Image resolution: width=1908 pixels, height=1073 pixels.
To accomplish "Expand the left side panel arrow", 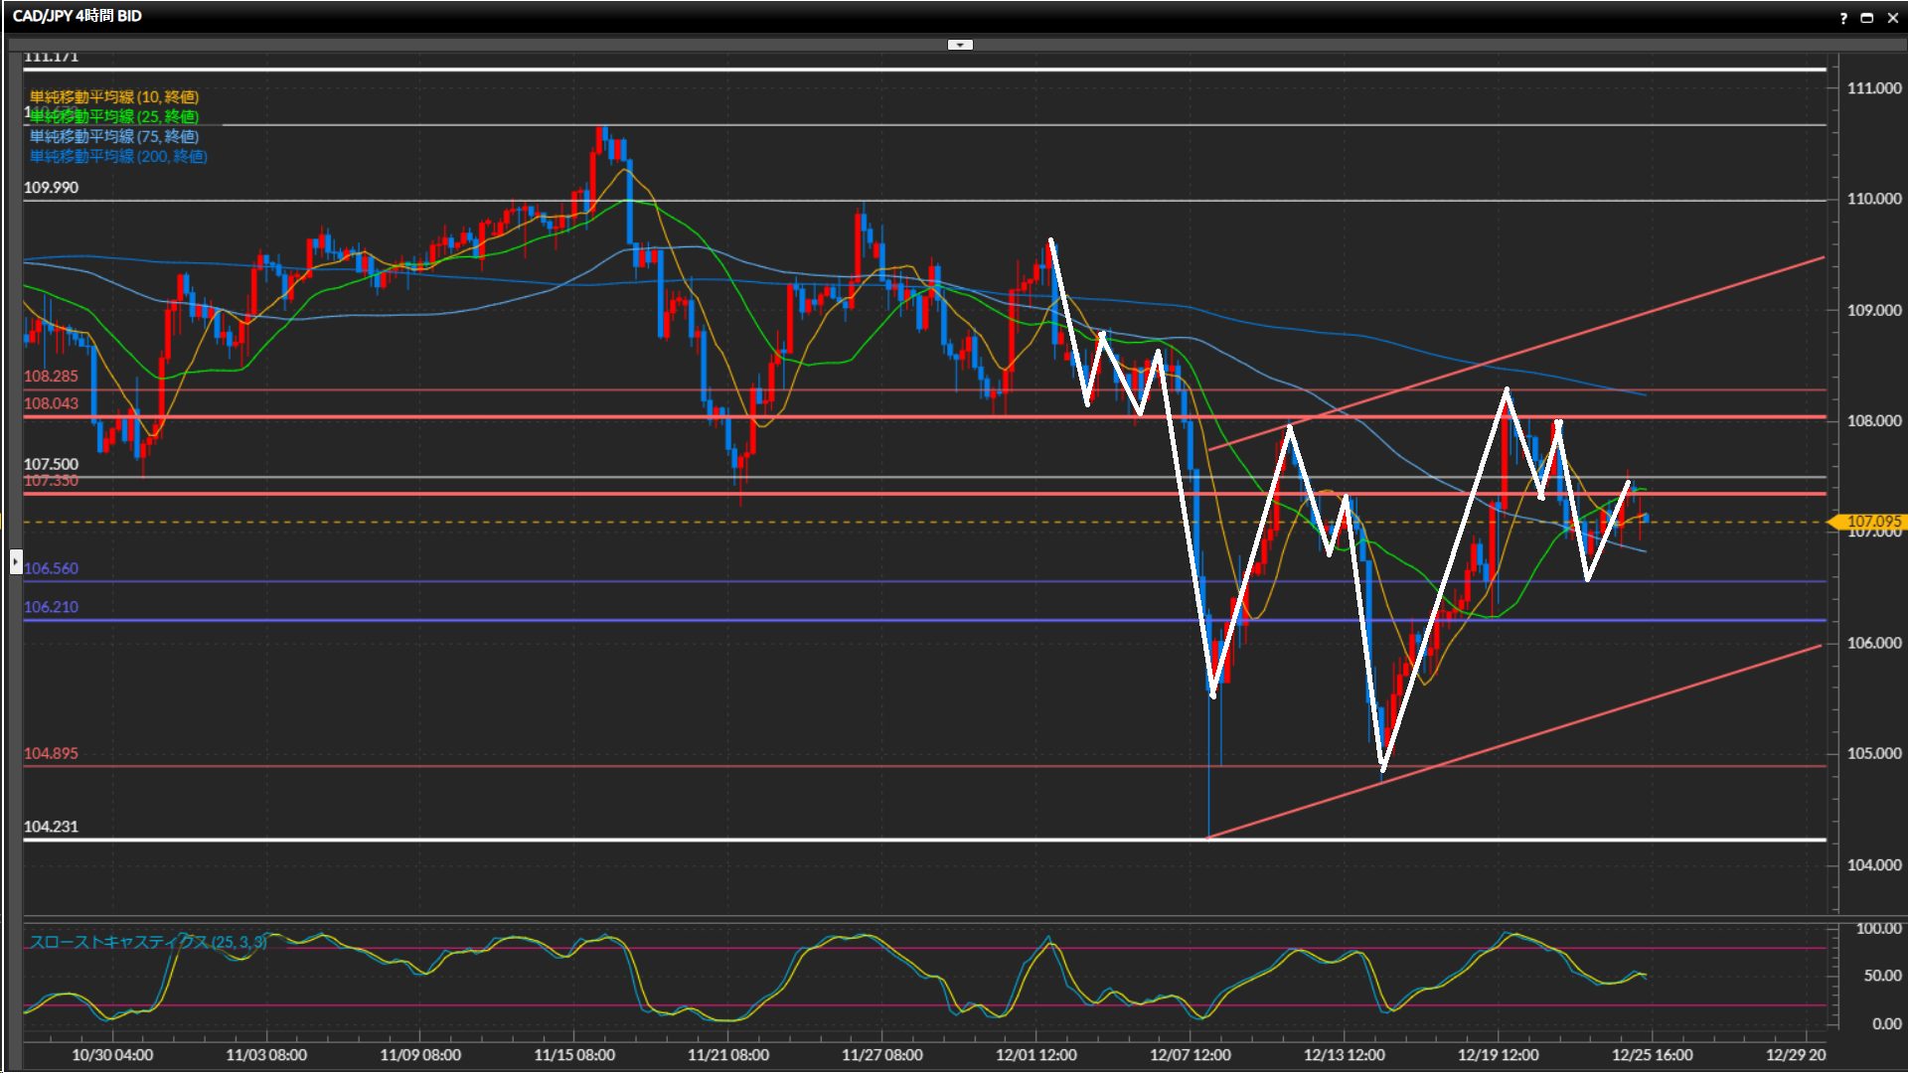I will [x=16, y=562].
